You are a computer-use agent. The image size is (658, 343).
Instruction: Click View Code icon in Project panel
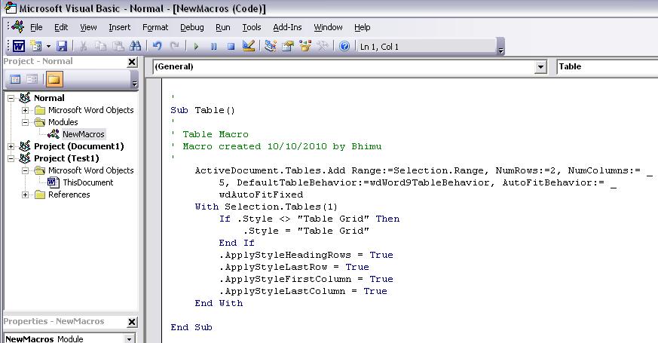click(15, 79)
